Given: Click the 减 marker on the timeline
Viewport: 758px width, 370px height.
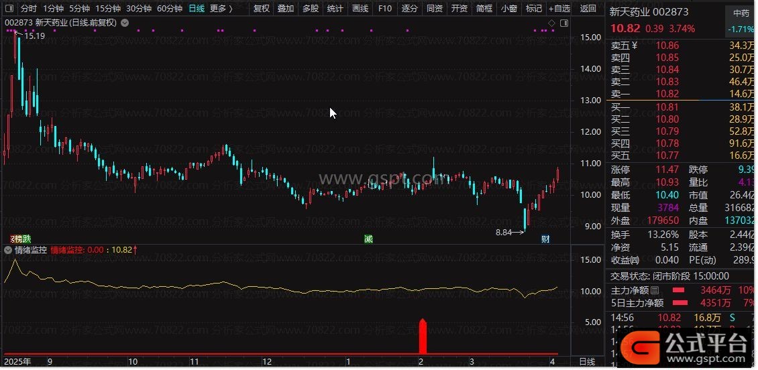Looking at the screenshot, I should [x=368, y=239].
